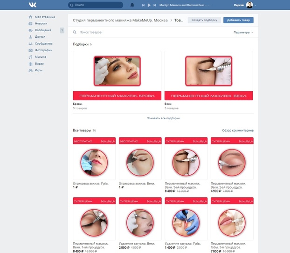The height and width of the screenshot is (253, 290).
Task: Go to previous track in player
Action: [x=143, y=5]
